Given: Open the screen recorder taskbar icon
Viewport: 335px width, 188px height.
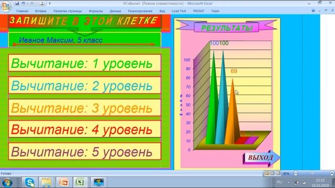Looking at the screenshot, I should [98, 182].
